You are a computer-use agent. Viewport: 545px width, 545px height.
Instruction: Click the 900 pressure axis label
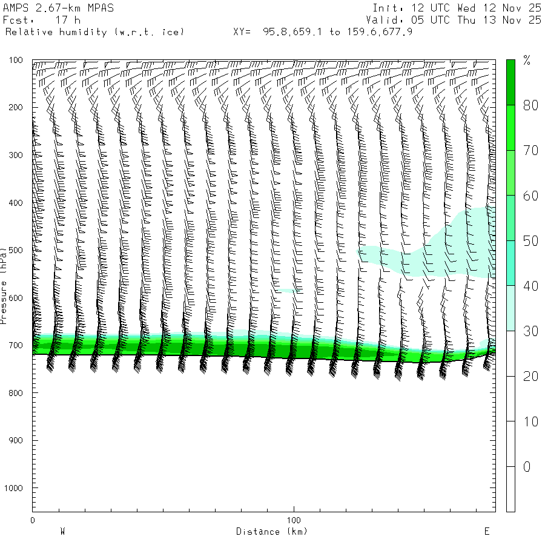(x=16, y=440)
